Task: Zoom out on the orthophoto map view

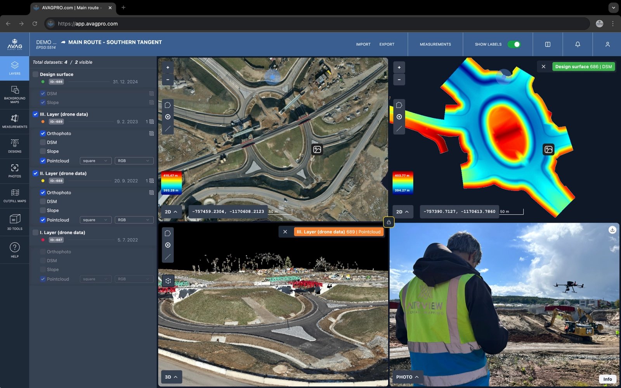Action: (168, 80)
